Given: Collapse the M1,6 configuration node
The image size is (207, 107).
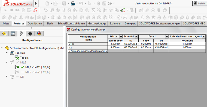Looking at the screenshot, I should pos(7,62).
